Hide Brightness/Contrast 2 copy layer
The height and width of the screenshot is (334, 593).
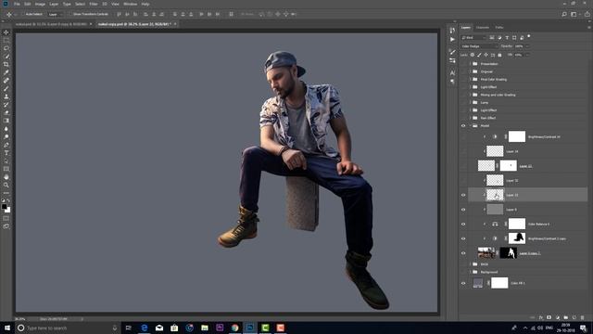click(463, 238)
